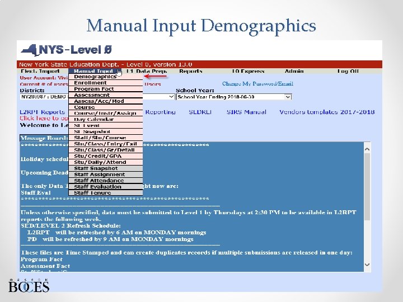Choose Program Fact menu entry
This screenshot has width=403, height=302.
pyautogui.click(x=106, y=89)
